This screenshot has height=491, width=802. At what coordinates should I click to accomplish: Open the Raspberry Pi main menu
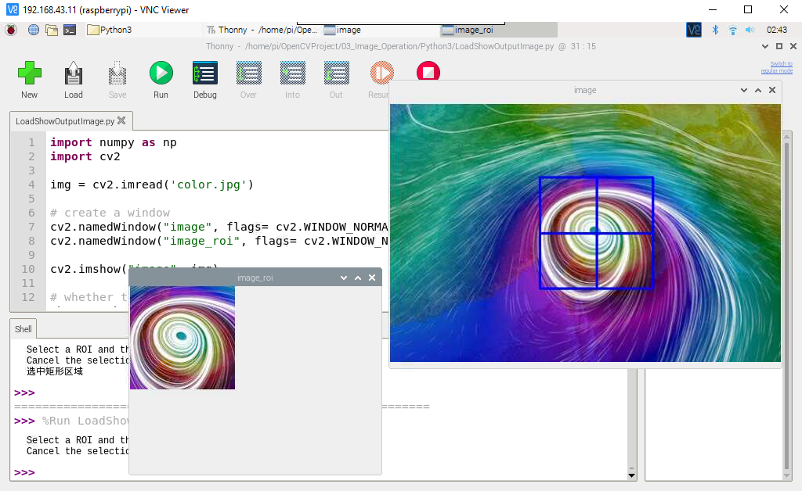tap(11, 30)
